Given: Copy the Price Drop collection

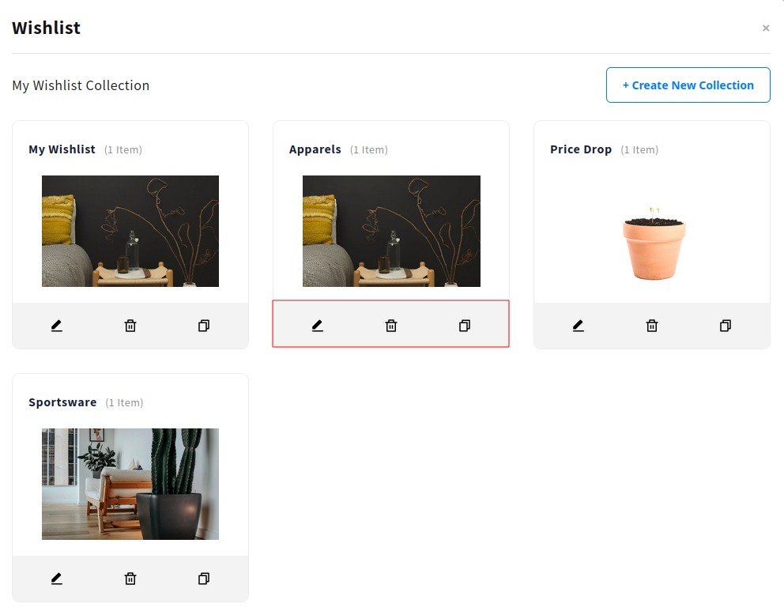Looking at the screenshot, I should coord(726,326).
